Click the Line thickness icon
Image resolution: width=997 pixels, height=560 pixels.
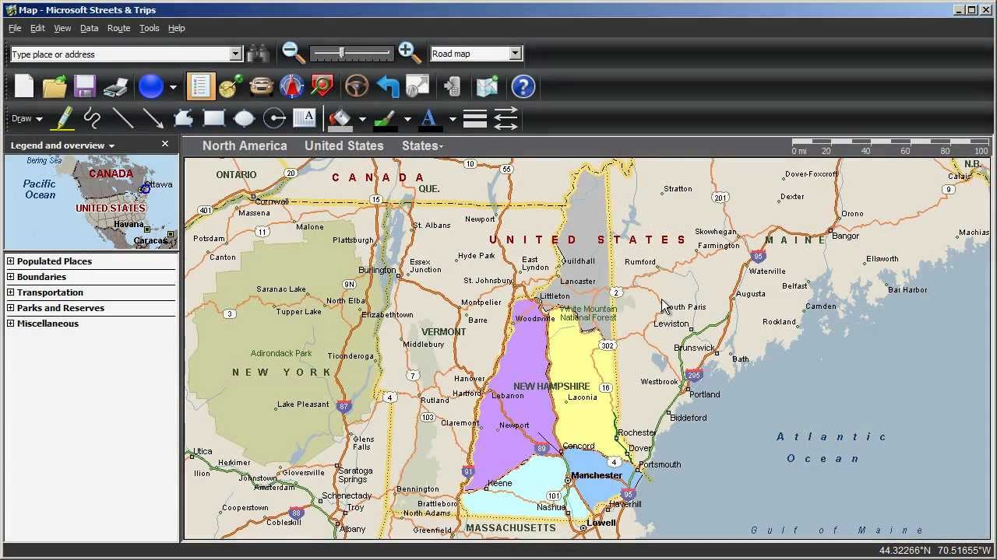click(x=475, y=119)
